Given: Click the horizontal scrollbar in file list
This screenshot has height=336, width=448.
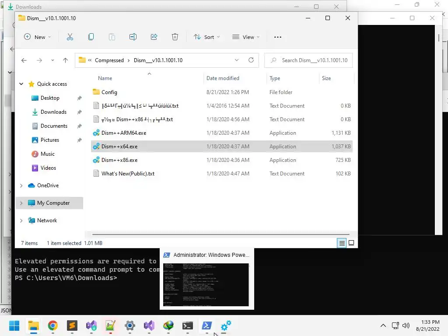Looking at the screenshot, I should click(x=220, y=234).
